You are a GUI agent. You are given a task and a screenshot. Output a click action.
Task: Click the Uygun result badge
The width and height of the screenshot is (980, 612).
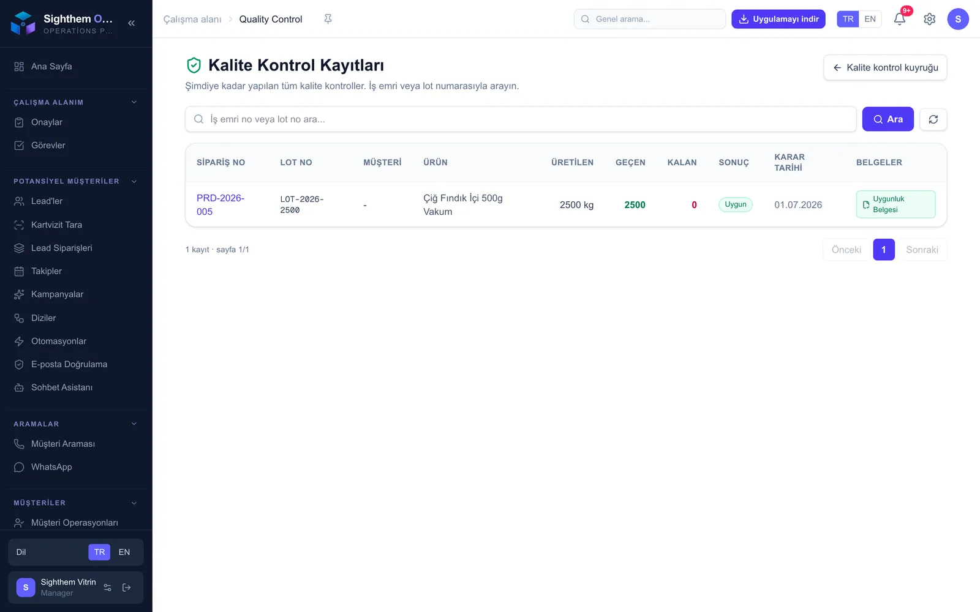[x=736, y=204]
